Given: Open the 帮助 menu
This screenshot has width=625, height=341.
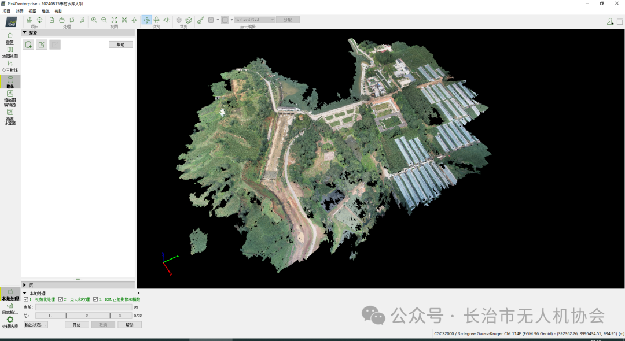Looking at the screenshot, I should coord(58,11).
